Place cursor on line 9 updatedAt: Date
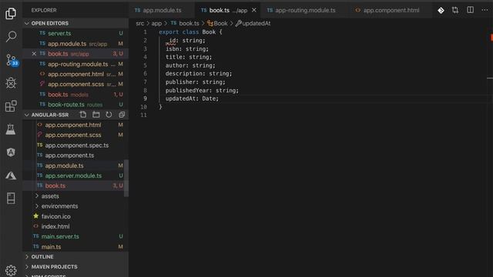 pos(192,98)
